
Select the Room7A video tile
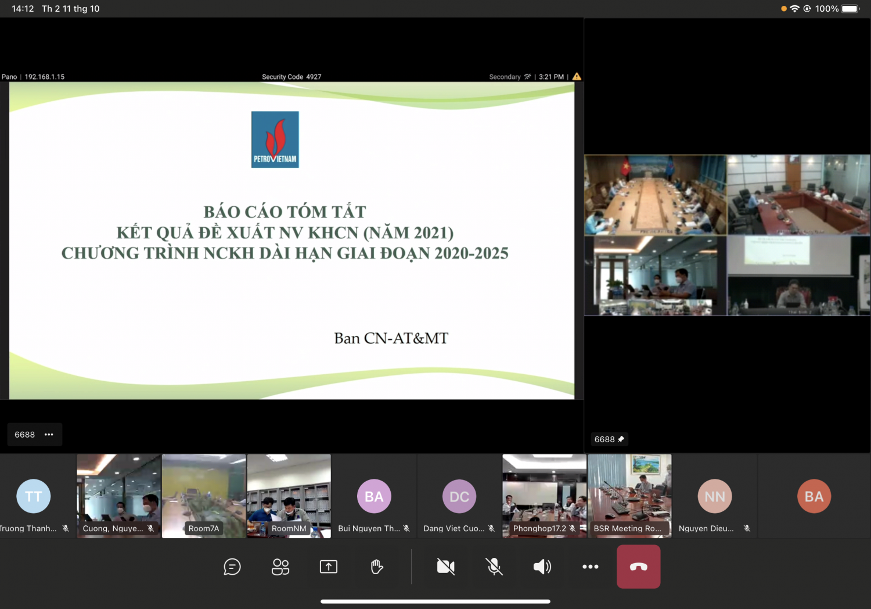pyautogui.click(x=204, y=496)
